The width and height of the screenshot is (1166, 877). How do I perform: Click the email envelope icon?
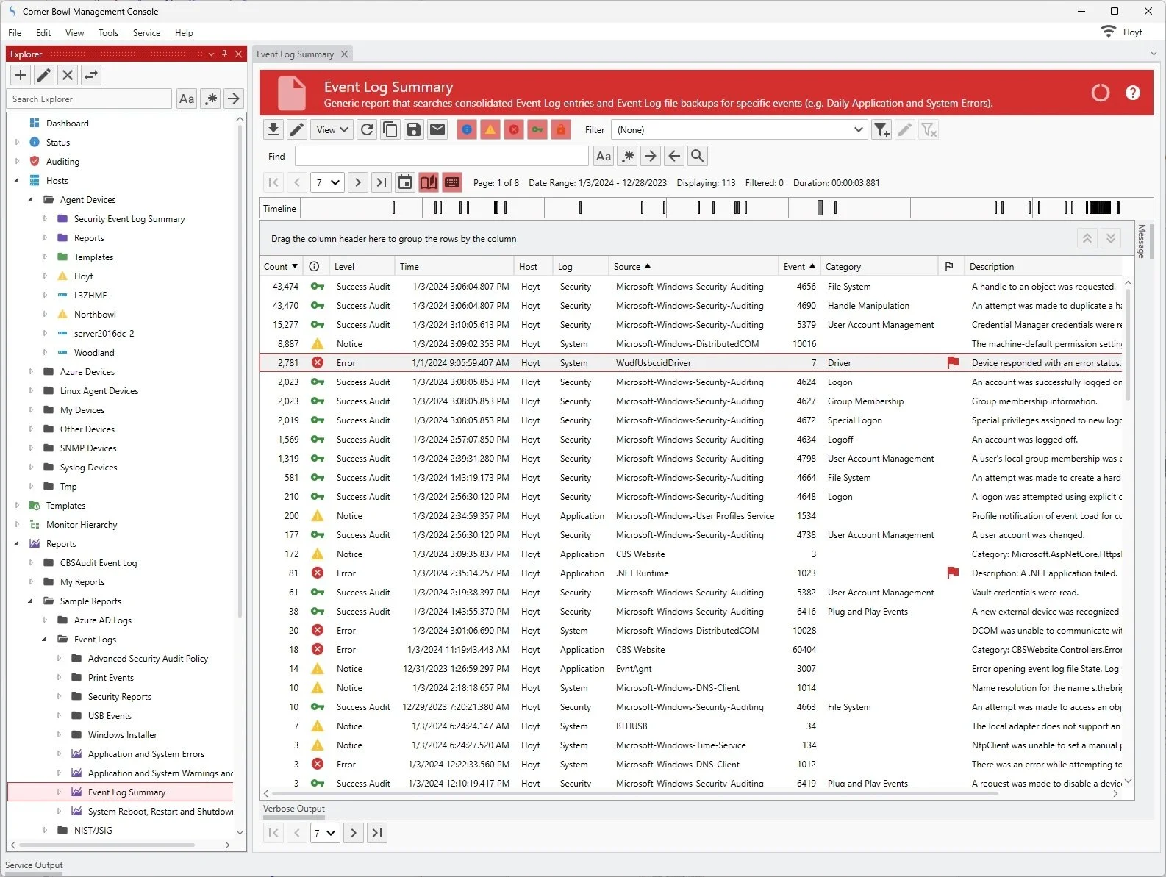point(437,129)
